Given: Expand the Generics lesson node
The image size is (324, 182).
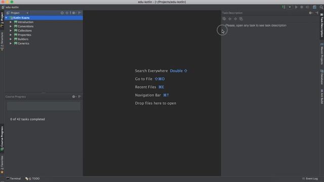Looking at the screenshot, I should pyautogui.click(x=11, y=43).
